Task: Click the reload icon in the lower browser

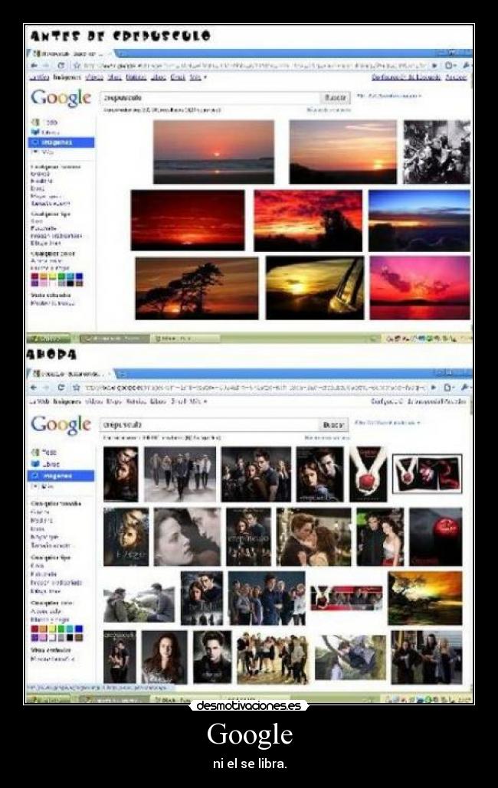Action: point(61,387)
